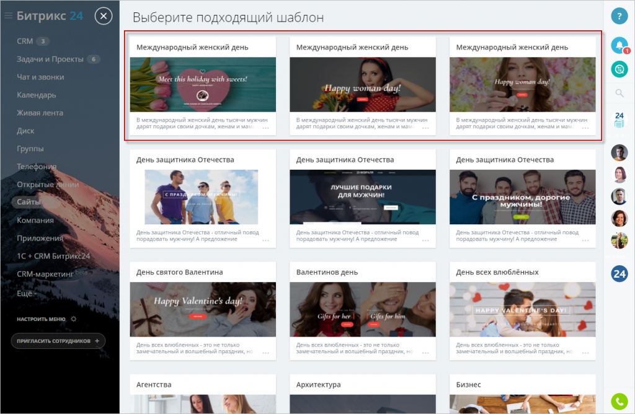The image size is (635, 414).
Task: Open CRM menu item
Action: point(25,42)
